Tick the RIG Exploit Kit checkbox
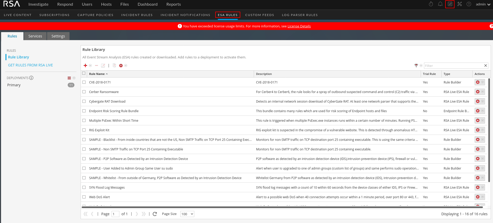Image resolution: width=493 pixels, height=223 pixels. 84,130
